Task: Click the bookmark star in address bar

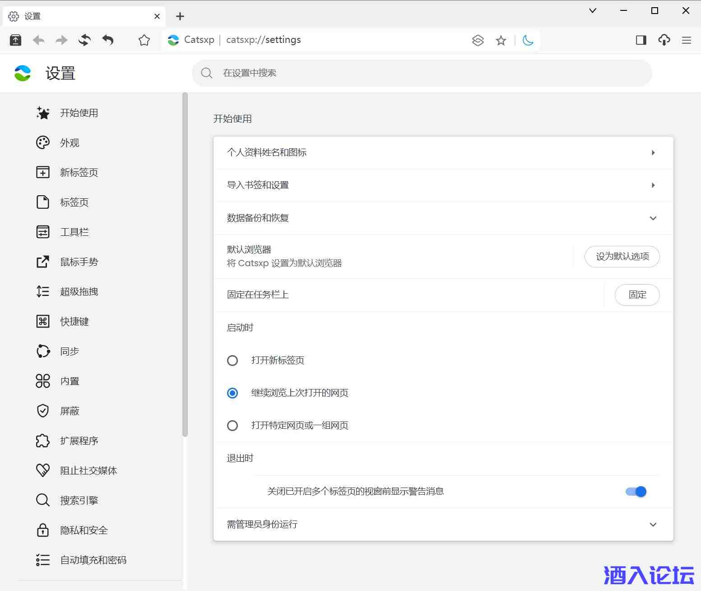Action: point(501,41)
